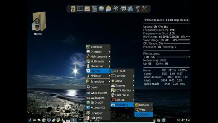Click 'Processes: 81 Running: 0' line
The width and height of the screenshot is (218, 123).
(x=160, y=47)
